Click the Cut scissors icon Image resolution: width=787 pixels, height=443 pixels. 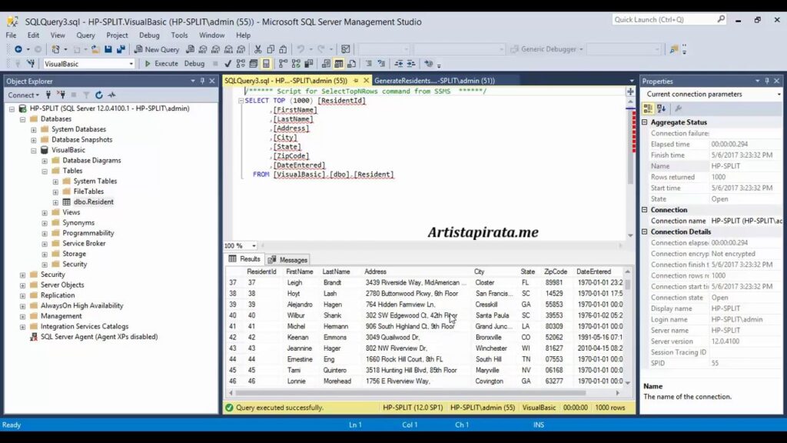pyautogui.click(x=258, y=49)
